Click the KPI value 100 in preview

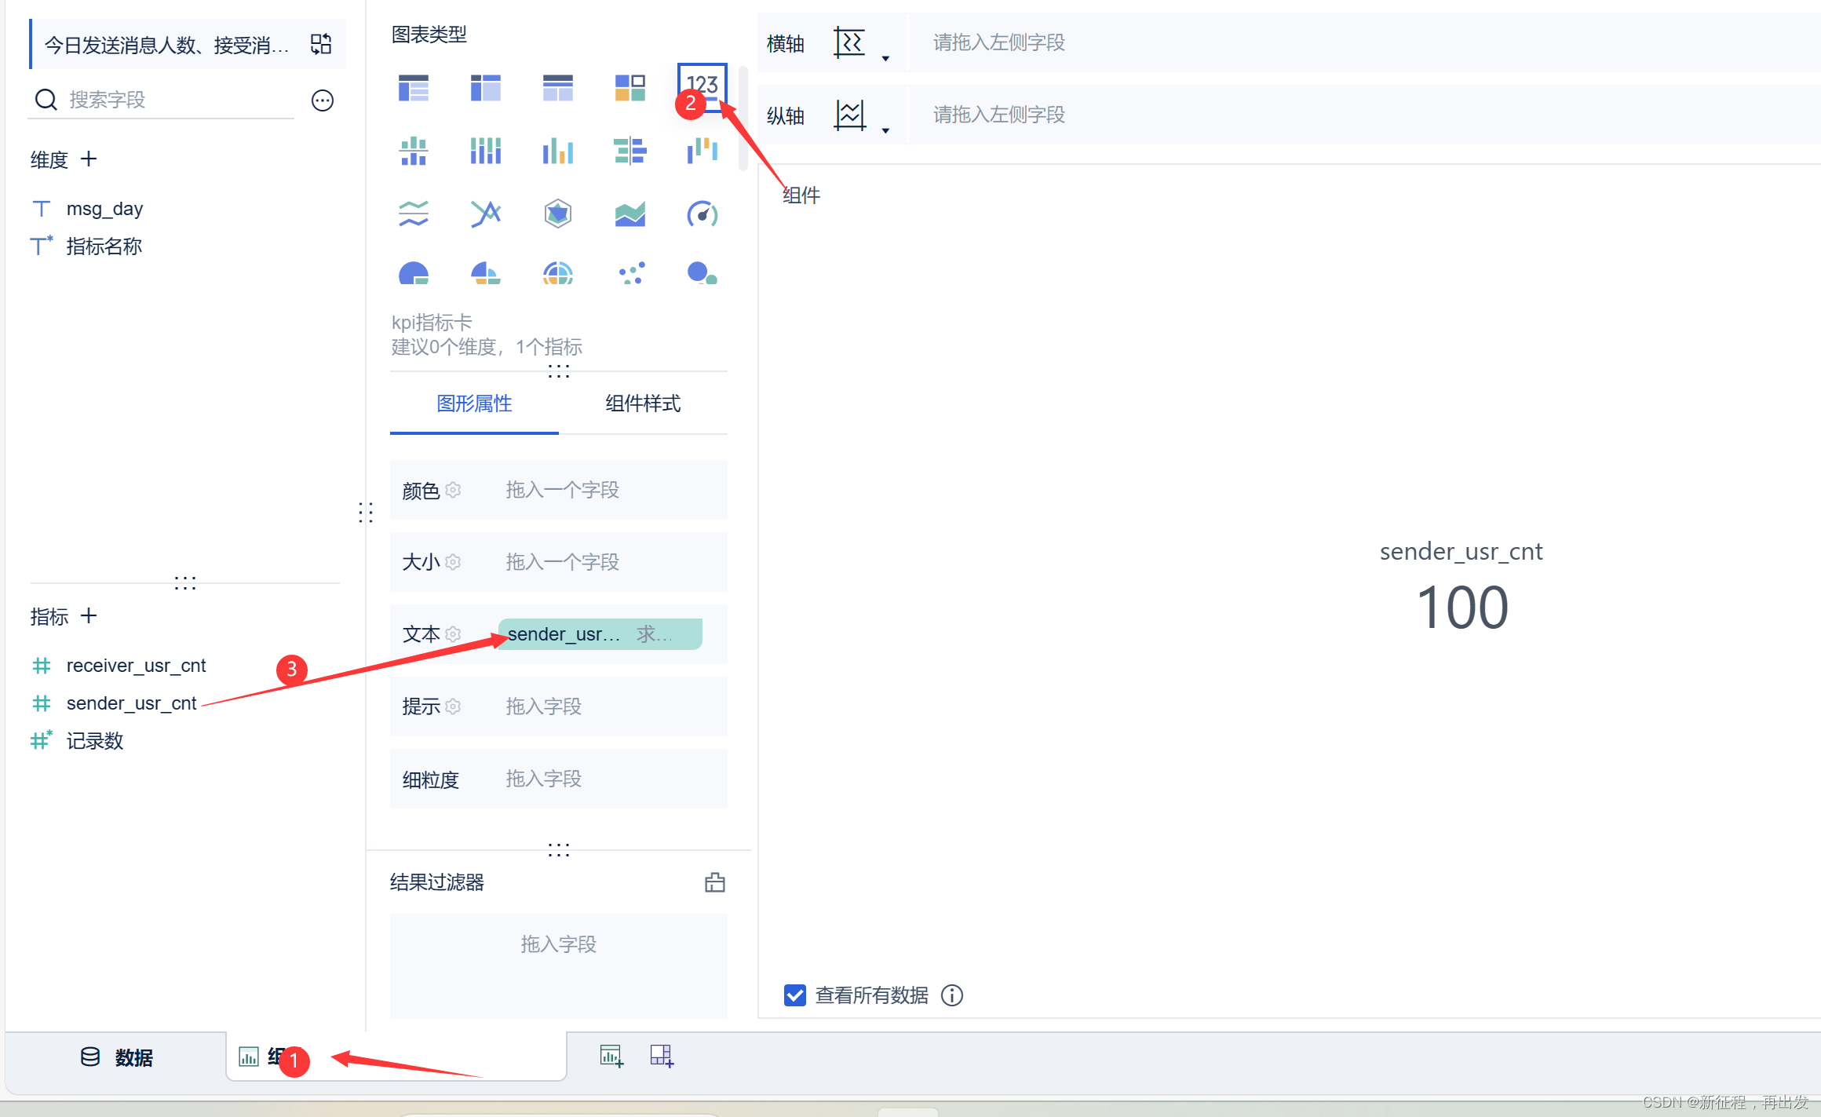1462,608
